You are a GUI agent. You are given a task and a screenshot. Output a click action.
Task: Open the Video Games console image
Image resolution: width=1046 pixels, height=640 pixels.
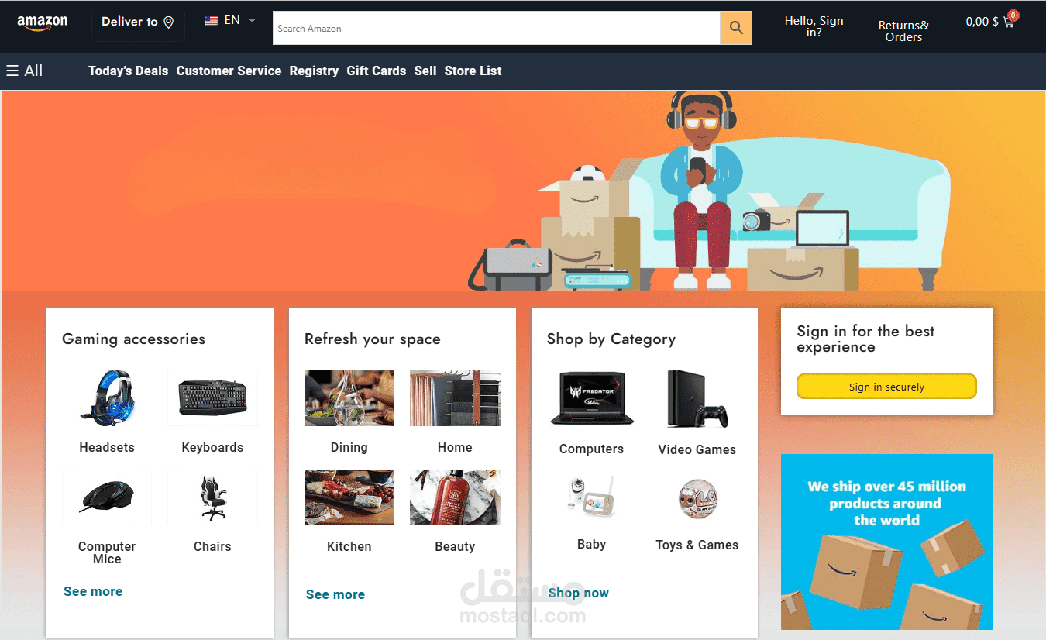click(697, 398)
